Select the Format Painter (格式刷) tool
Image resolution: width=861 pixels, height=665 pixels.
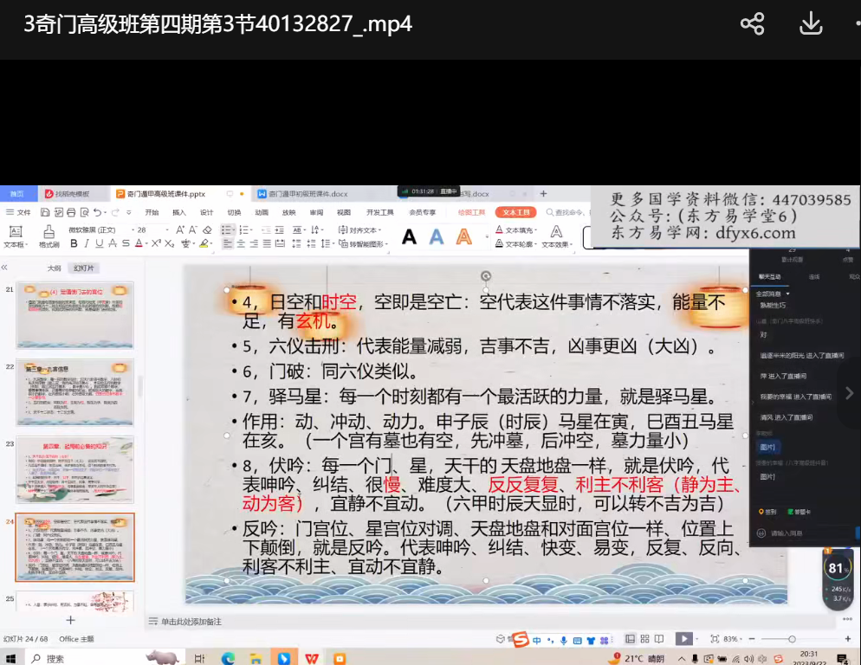tap(49, 236)
